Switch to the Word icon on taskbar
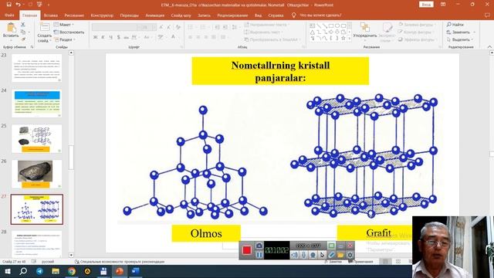The image size is (494, 278). (x=136, y=271)
